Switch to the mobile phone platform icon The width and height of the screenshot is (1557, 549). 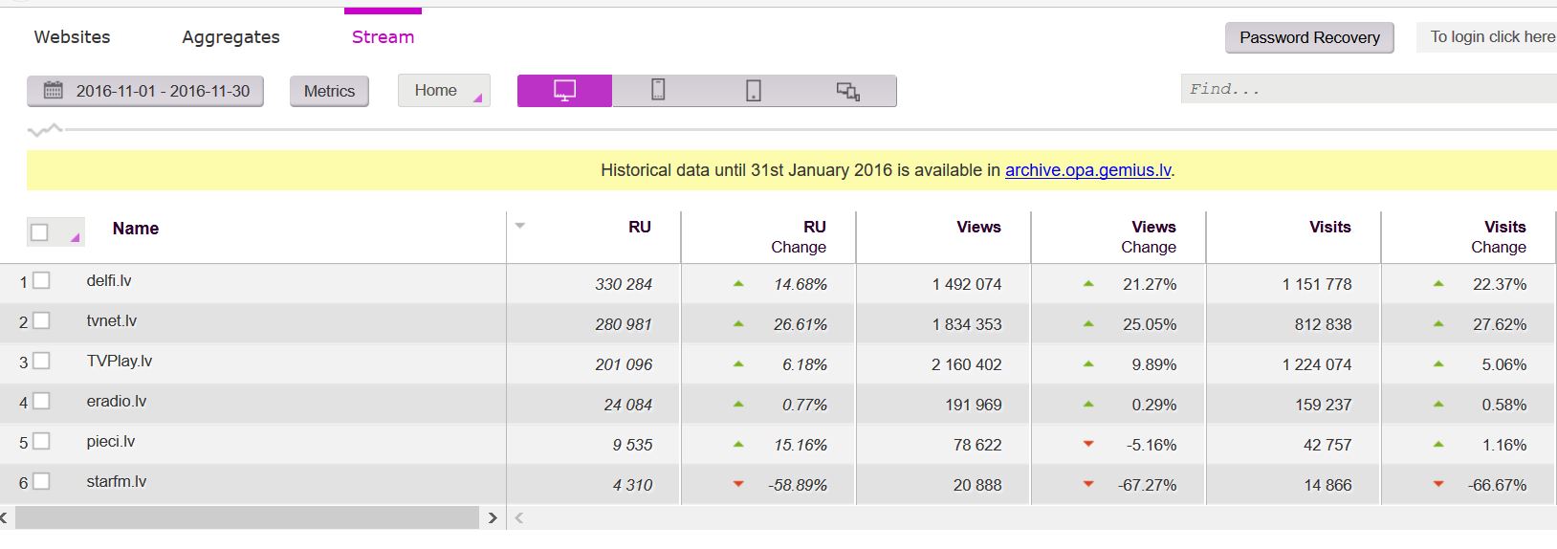point(658,91)
